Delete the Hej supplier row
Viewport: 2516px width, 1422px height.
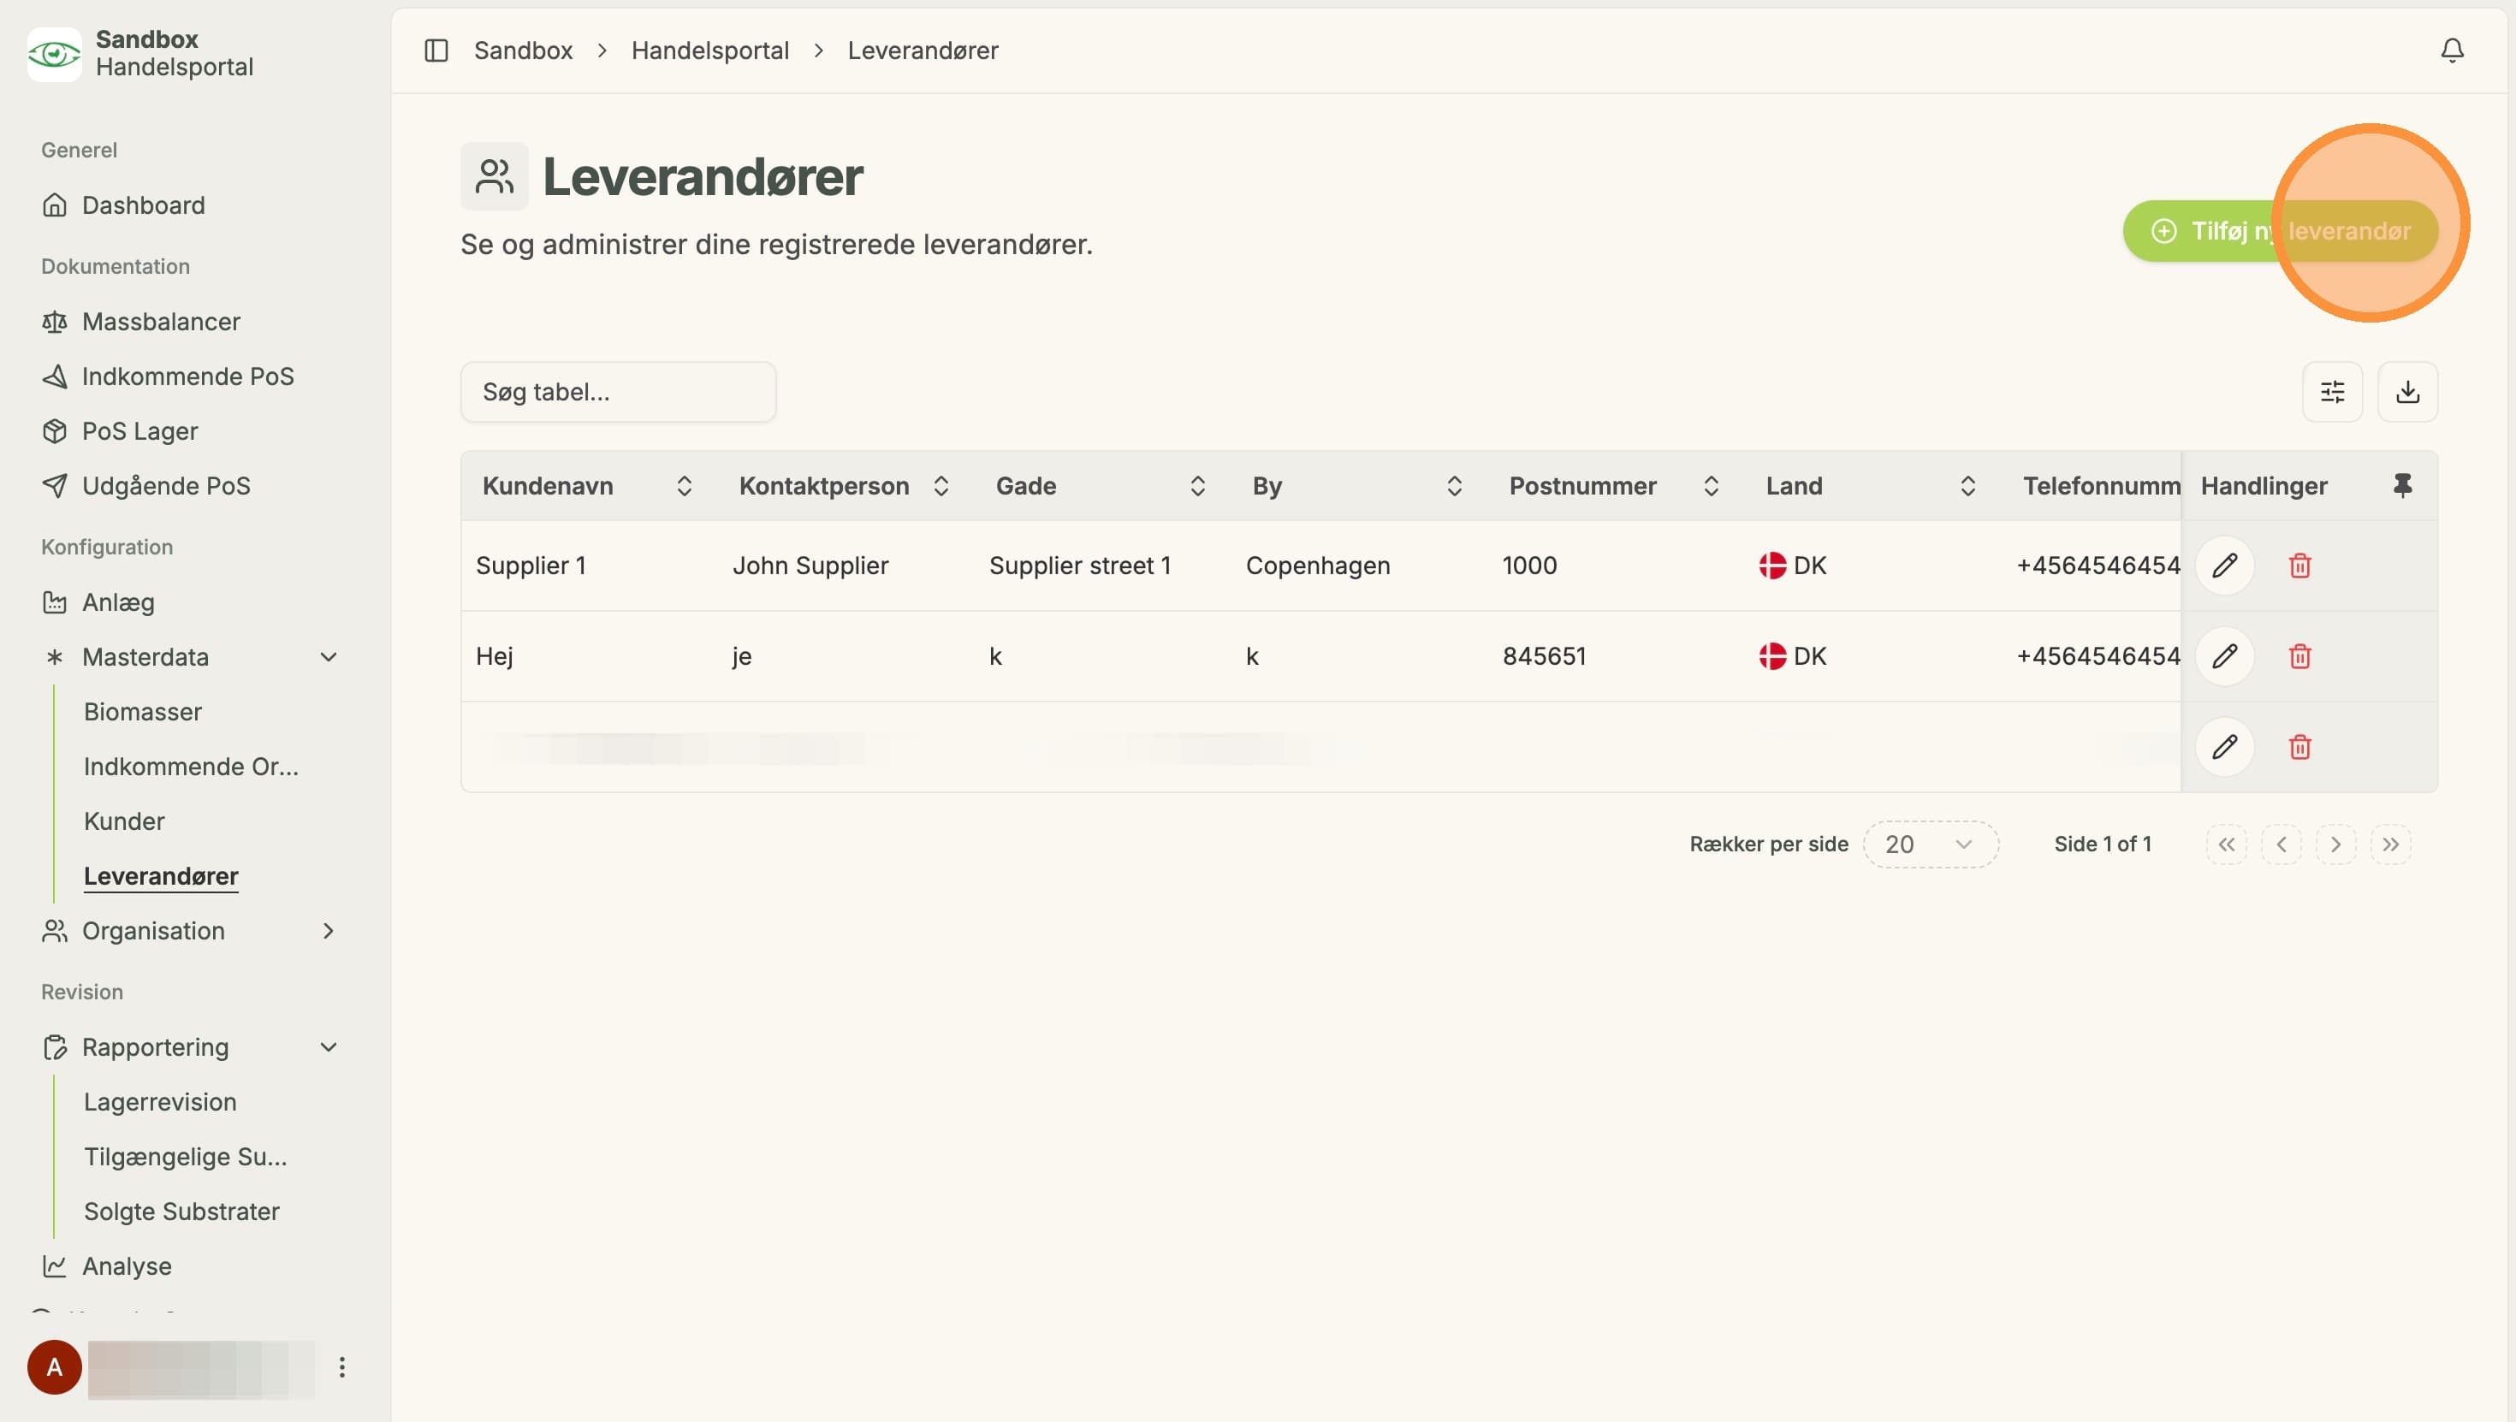click(x=2300, y=656)
